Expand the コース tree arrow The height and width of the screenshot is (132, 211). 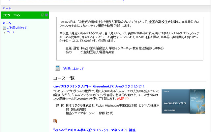(x=4, y=32)
